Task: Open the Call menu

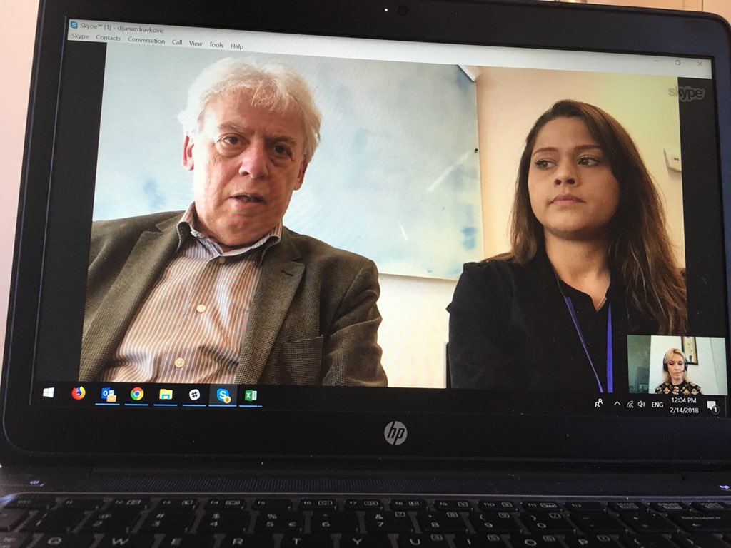Action: 177,42
